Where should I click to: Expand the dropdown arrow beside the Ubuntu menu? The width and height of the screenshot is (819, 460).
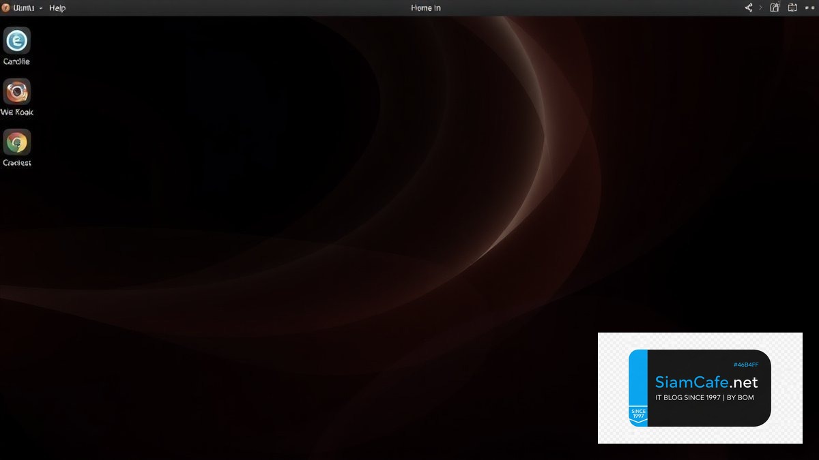[x=40, y=8]
